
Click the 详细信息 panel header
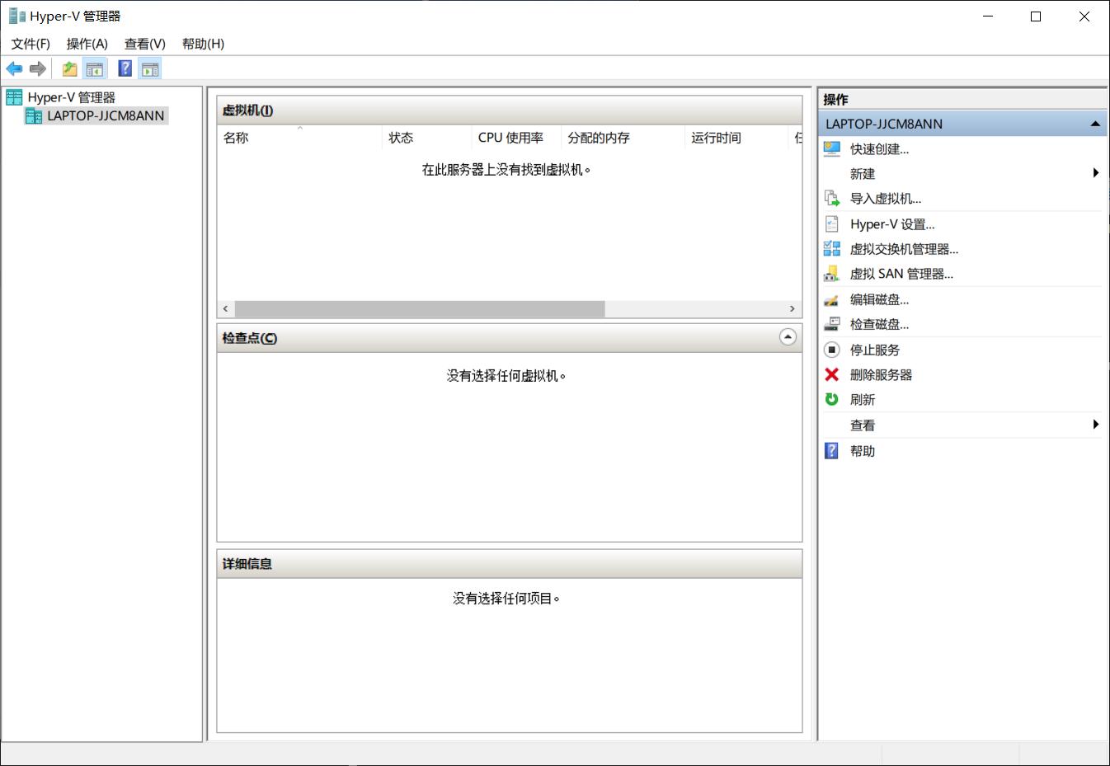[510, 564]
